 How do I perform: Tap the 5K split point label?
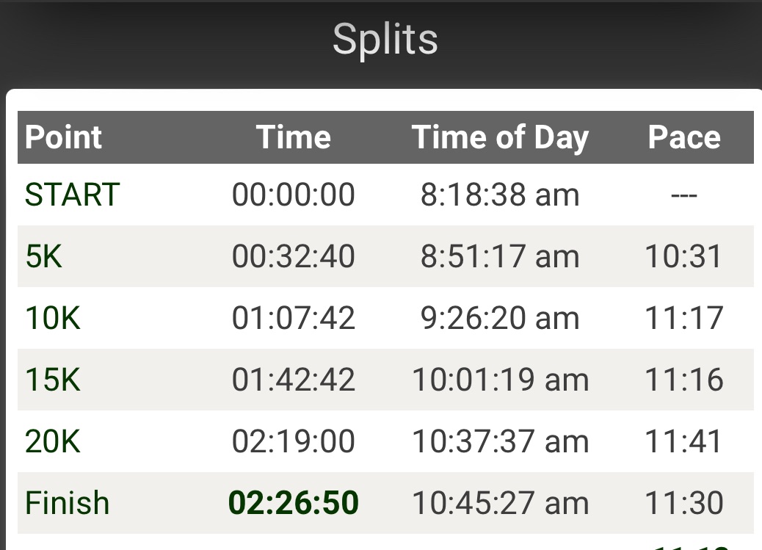[x=45, y=256]
